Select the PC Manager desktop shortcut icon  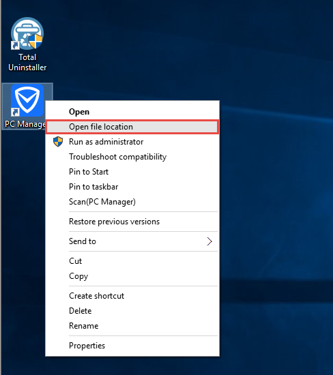coord(27,100)
